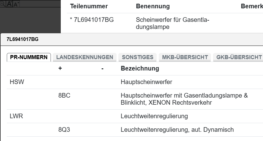Click the Teilenummer column header
263x141 pixels.
(x=89, y=6)
